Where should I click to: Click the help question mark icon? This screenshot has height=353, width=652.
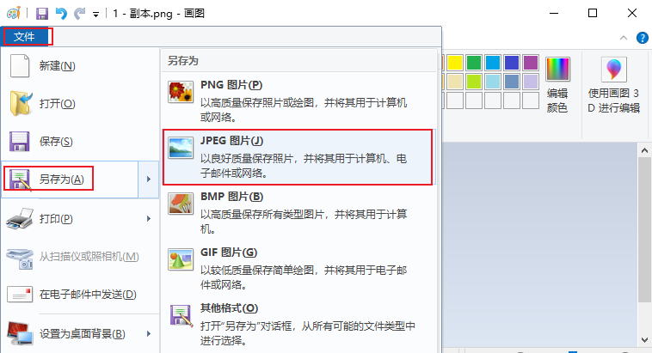point(642,38)
